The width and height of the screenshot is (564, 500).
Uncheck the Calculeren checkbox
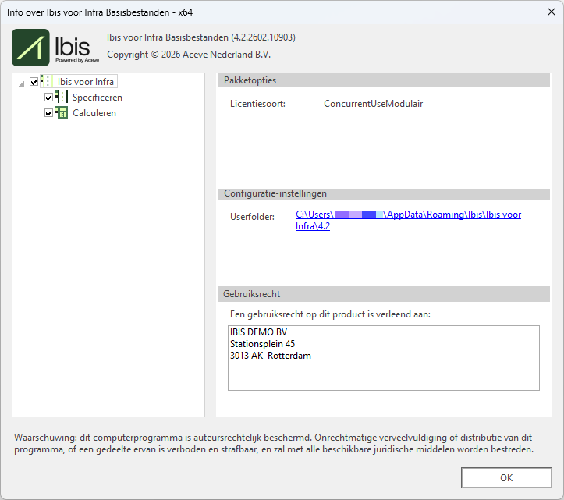(x=49, y=113)
